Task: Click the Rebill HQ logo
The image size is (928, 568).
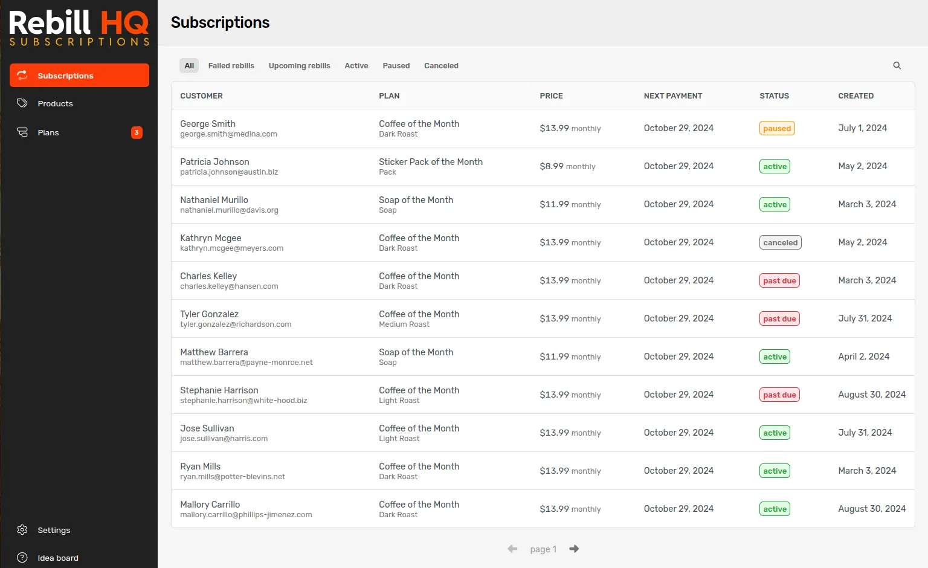Action: tap(79, 27)
